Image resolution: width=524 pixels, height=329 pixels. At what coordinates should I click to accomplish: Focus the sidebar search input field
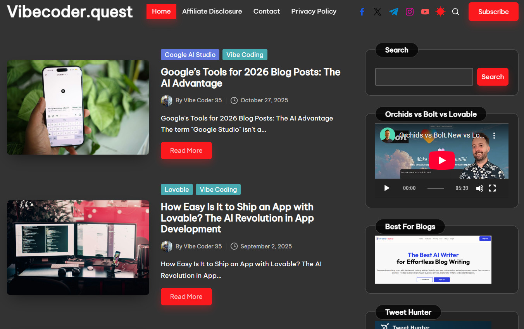point(424,77)
